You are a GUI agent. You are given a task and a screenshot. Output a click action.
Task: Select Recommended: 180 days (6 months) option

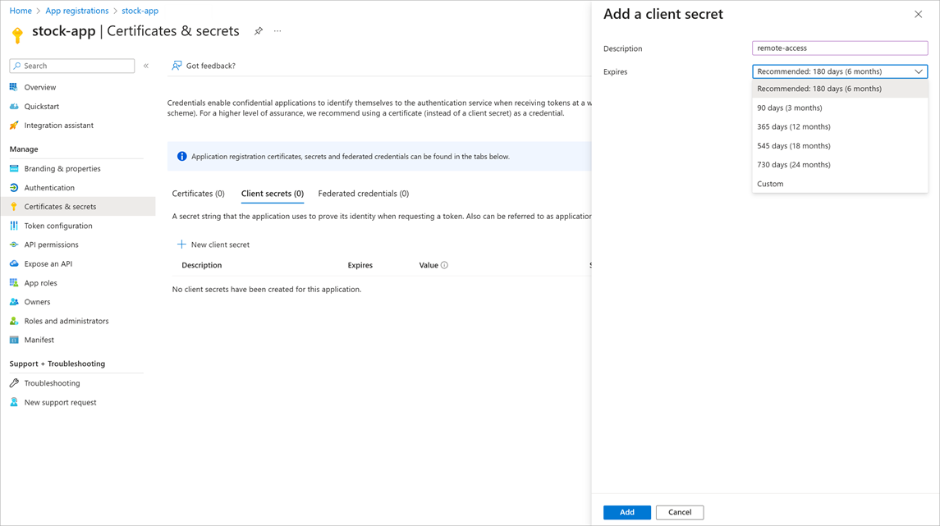(x=840, y=89)
